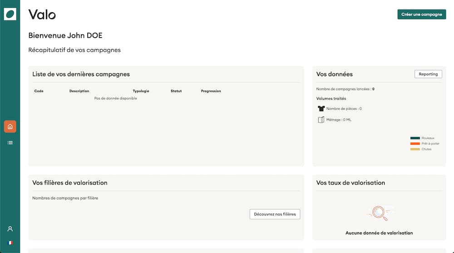Toggle the orange Prêt-à-porter legend swatch
Image resolution: width=454 pixels, height=253 pixels.
(x=415, y=144)
